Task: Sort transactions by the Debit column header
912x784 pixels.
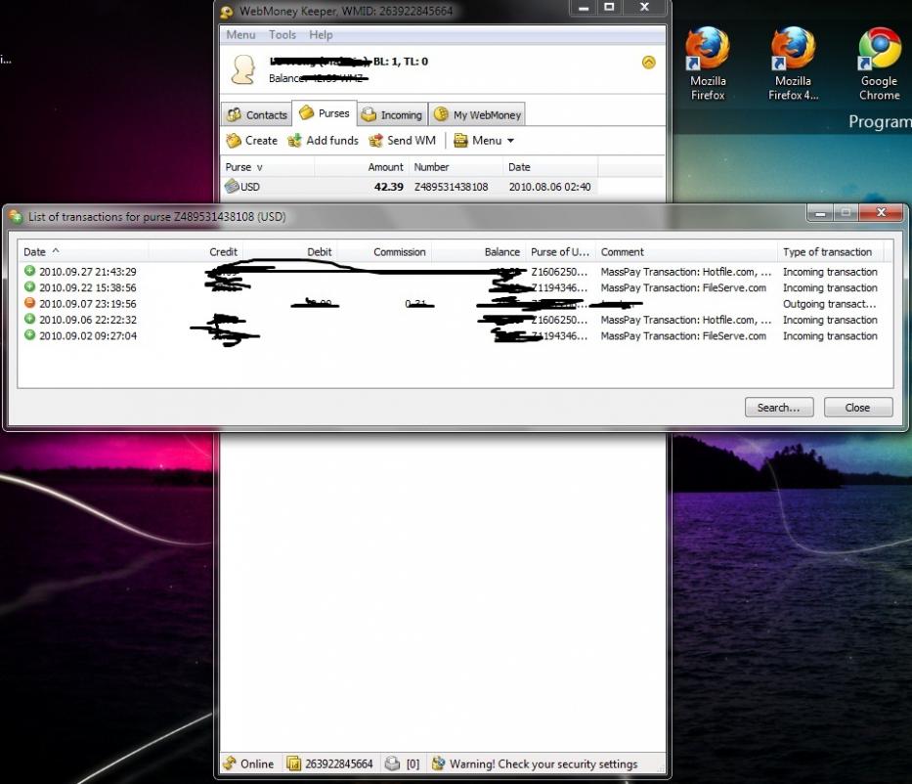Action: tap(290, 252)
